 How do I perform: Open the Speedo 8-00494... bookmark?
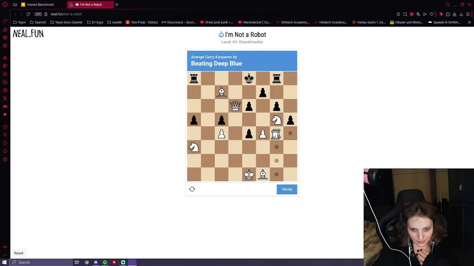(x=444, y=22)
